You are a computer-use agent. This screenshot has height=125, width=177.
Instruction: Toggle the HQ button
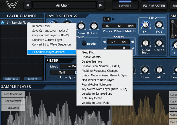(107, 19)
